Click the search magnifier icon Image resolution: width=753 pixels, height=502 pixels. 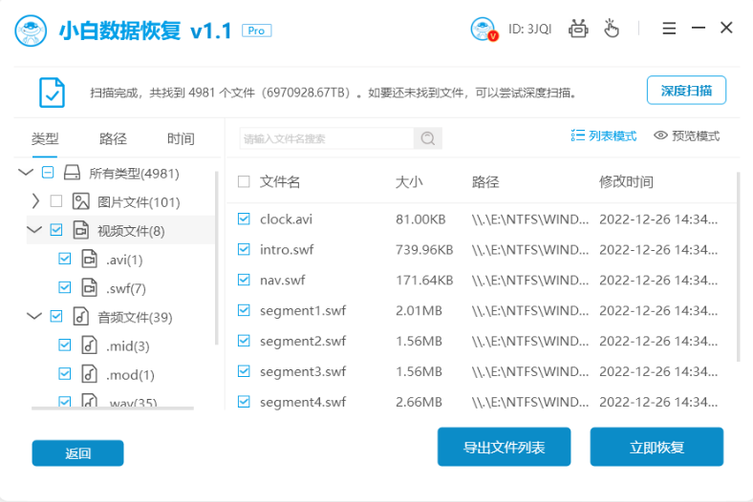[427, 138]
